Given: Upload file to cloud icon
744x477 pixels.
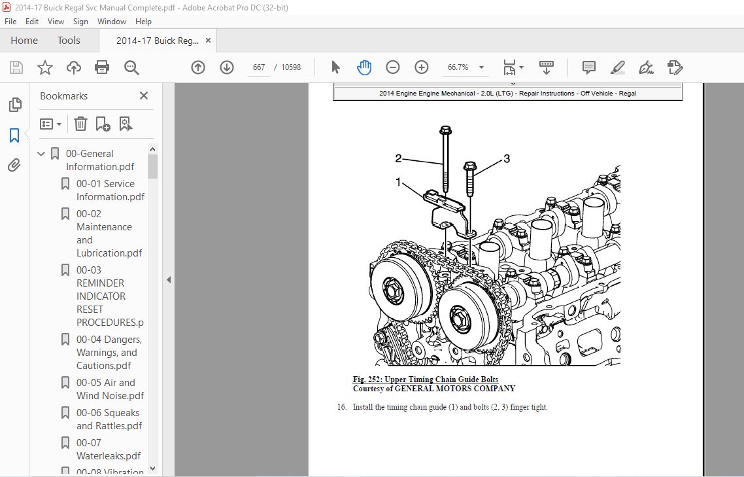Looking at the screenshot, I should [73, 67].
